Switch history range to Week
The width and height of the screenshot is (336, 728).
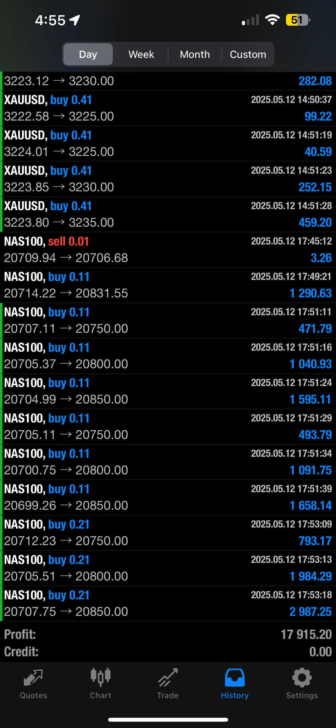click(x=141, y=54)
